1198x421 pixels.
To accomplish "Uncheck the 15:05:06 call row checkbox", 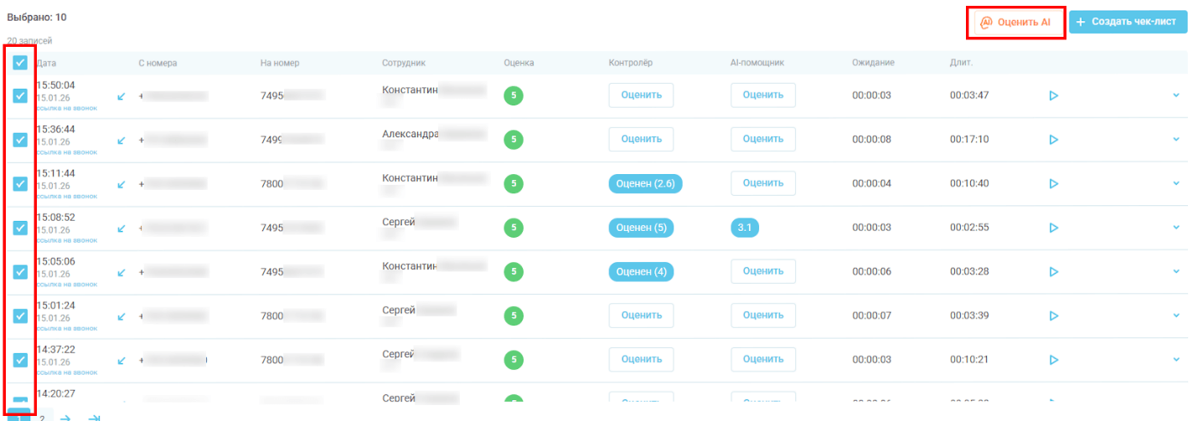I will (21, 272).
